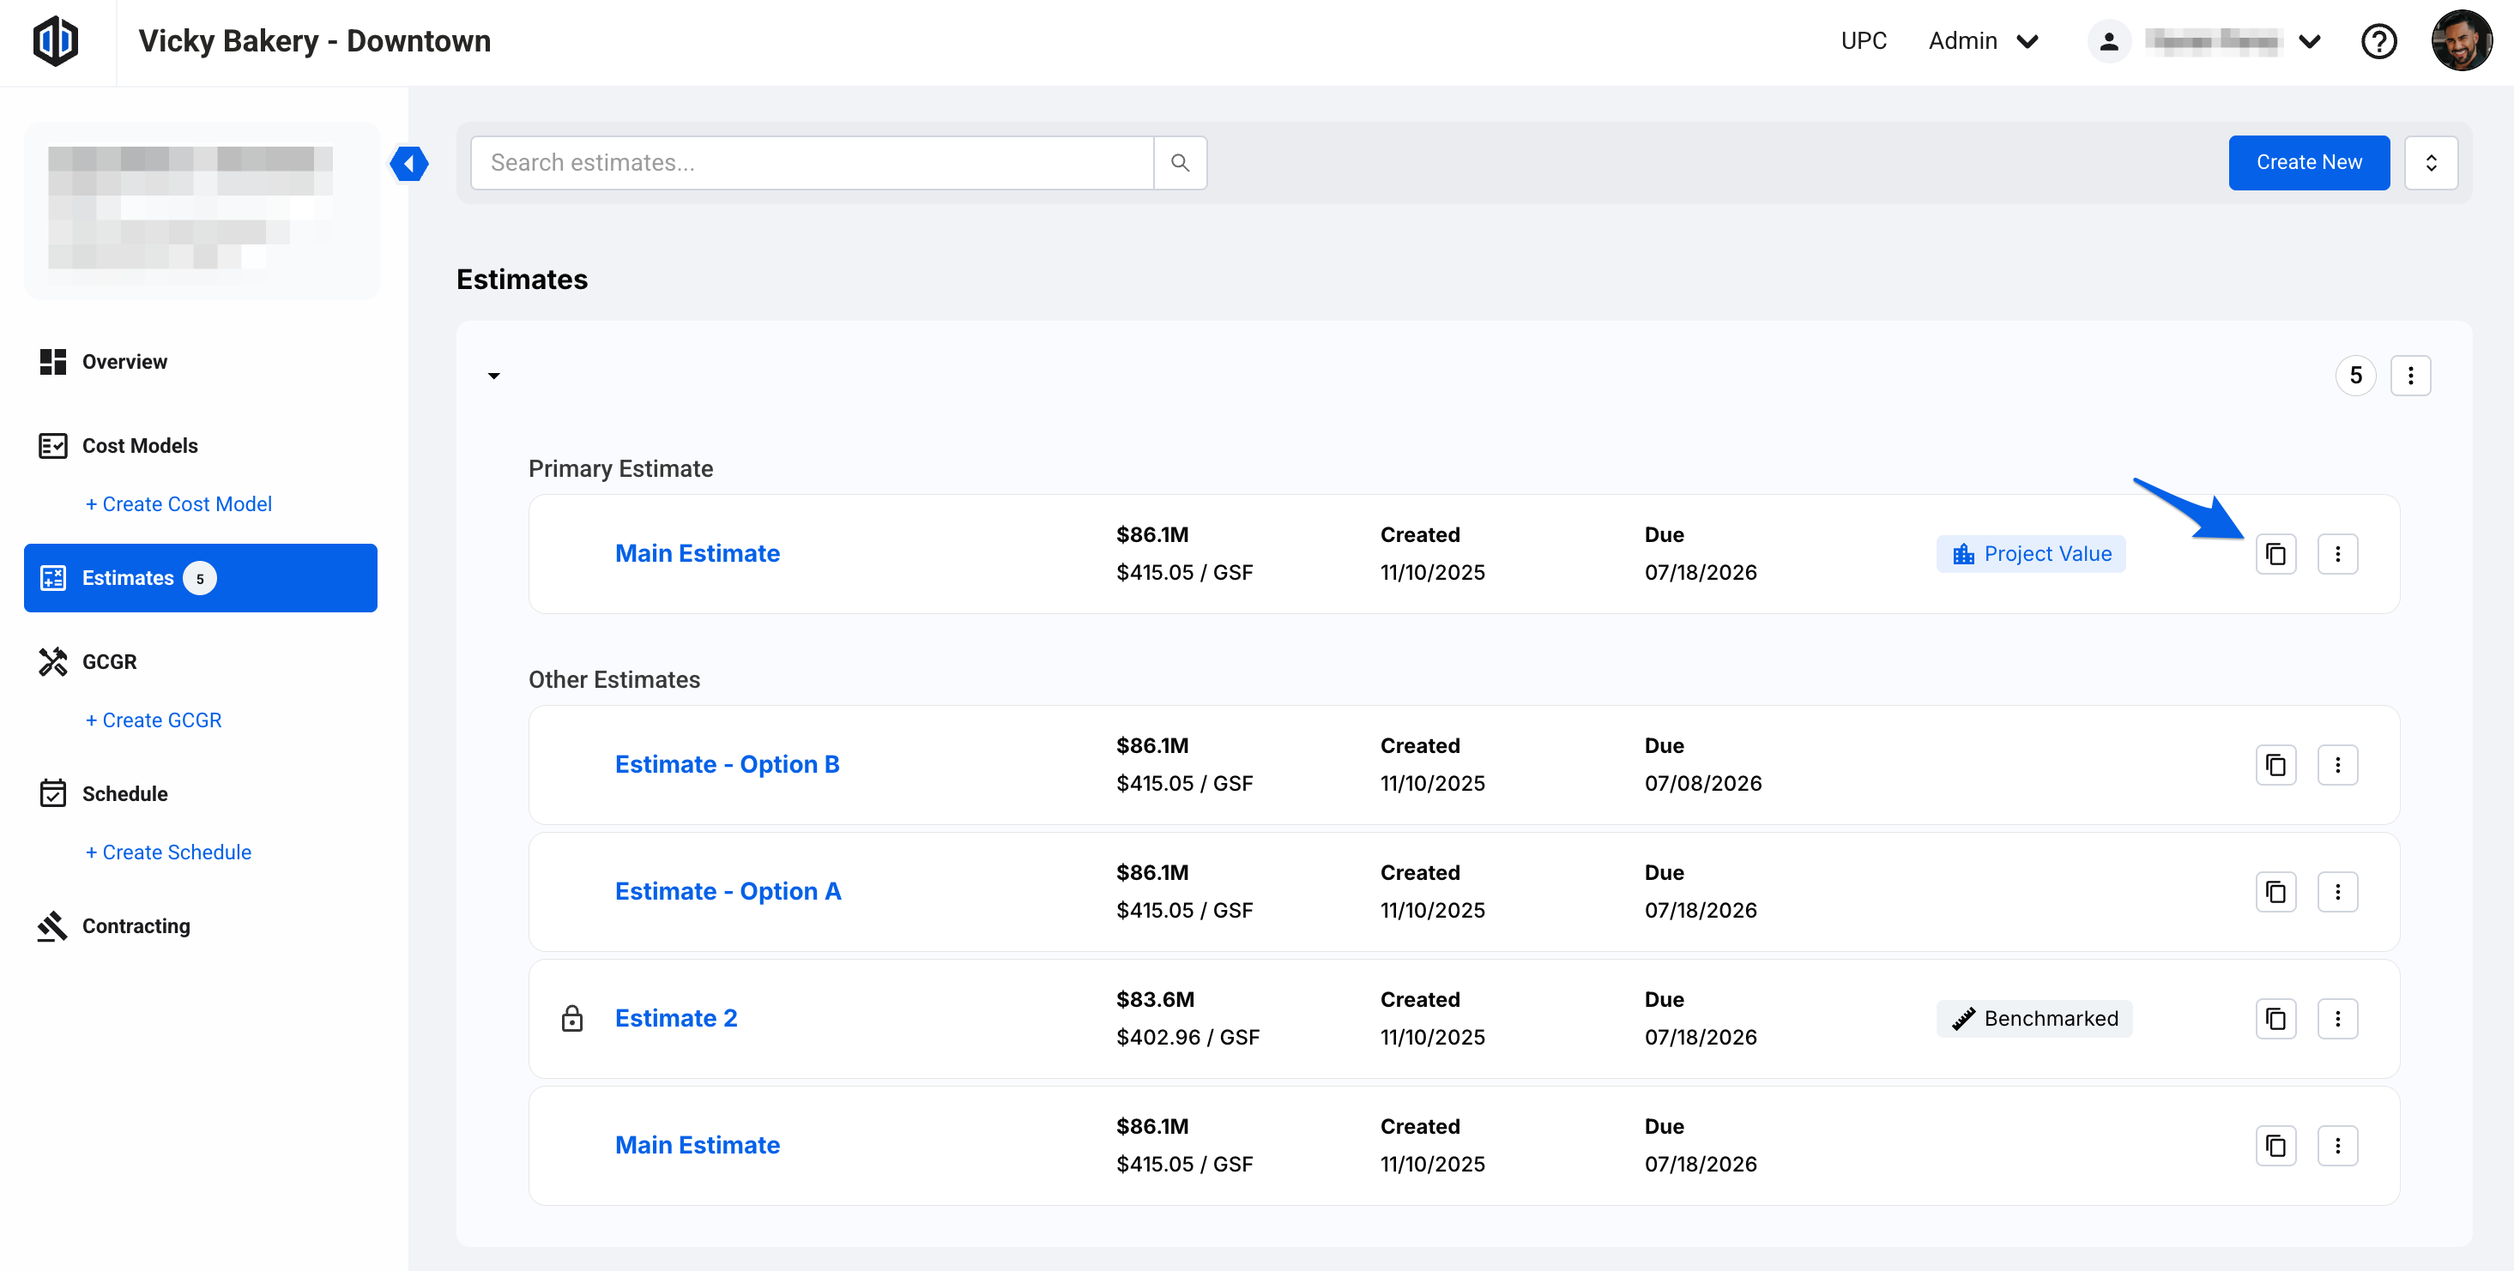Viewport: 2514px width, 1271px height.
Task: Click the Search estimates input field
Action: [x=811, y=163]
